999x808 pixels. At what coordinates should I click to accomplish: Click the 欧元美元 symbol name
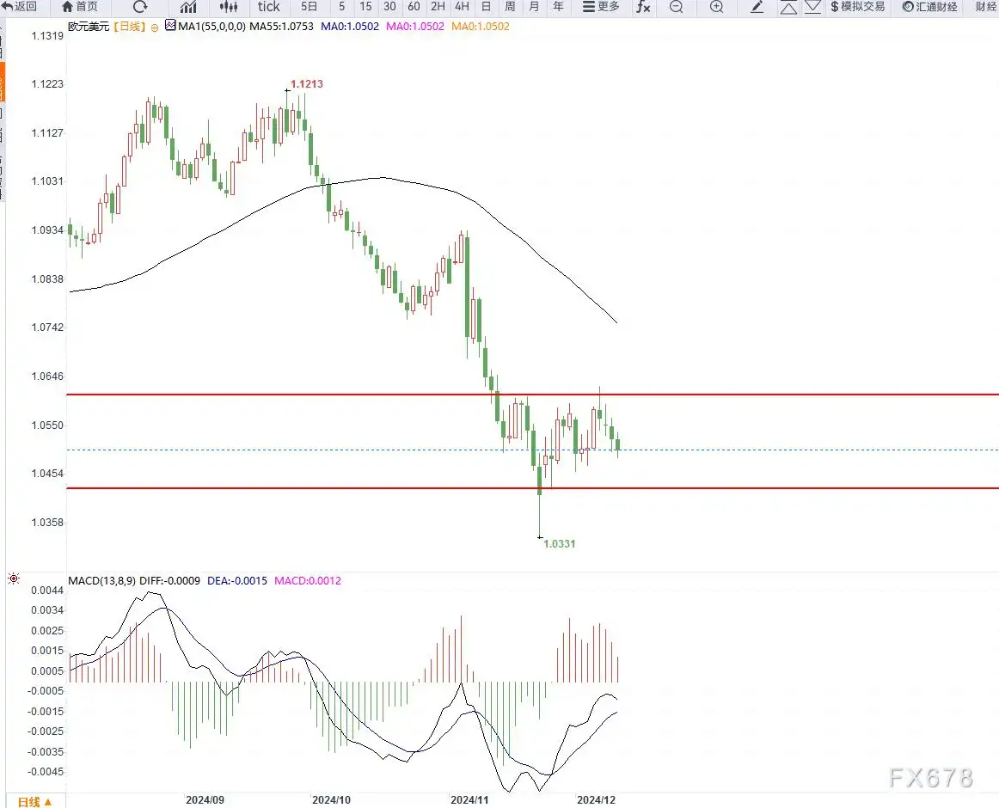89,26
